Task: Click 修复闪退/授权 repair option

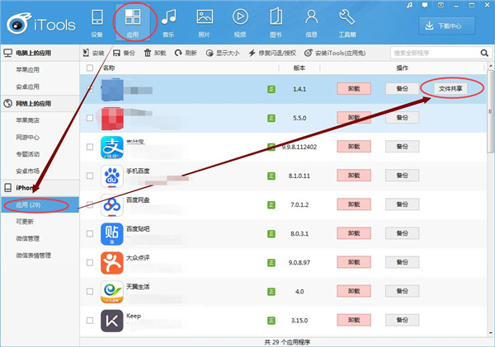Action: pos(272,53)
